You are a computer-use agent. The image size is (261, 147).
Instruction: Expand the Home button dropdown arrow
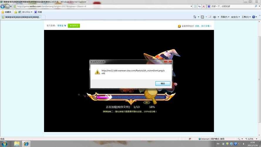click(198, 17)
